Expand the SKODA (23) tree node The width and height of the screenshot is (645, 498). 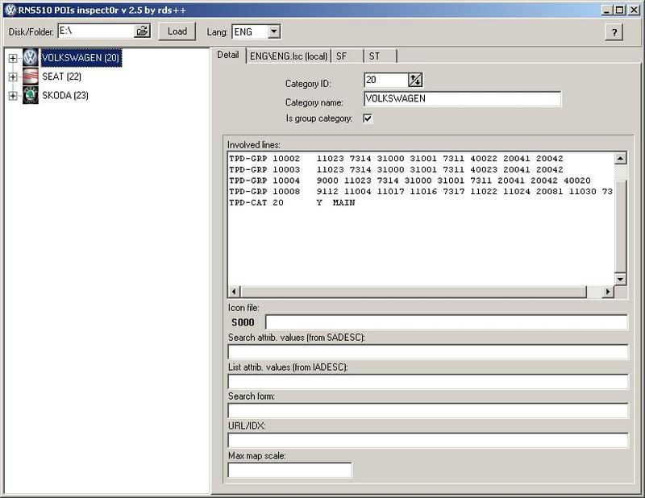coord(13,96)
